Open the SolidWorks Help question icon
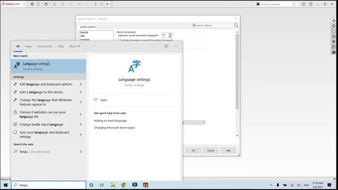338x190 pixels. click(x=311, y=4)
